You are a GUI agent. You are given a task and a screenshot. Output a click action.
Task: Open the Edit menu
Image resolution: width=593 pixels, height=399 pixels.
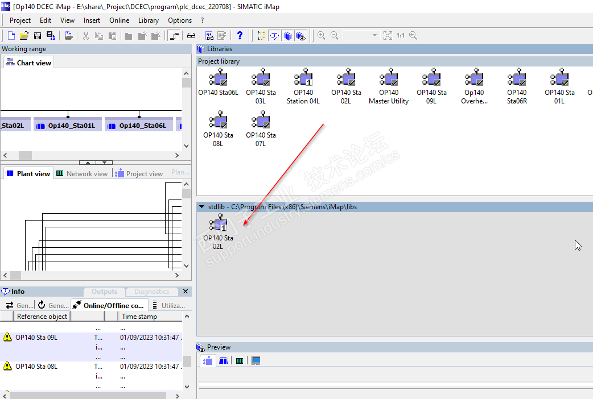point(46,20)
